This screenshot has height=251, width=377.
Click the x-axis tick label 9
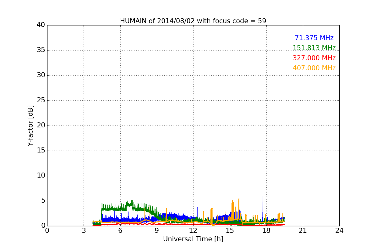(157, 231)
